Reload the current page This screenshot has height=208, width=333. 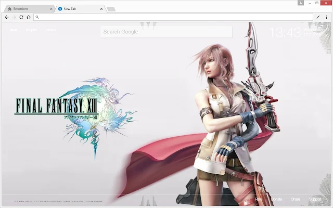click(21, 17)
